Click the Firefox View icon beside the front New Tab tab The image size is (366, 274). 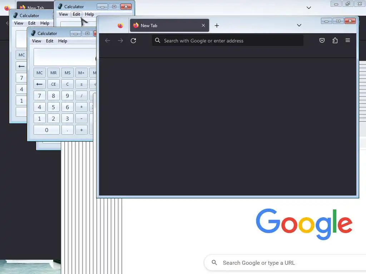pyautogui.click(x=120, y=26)
